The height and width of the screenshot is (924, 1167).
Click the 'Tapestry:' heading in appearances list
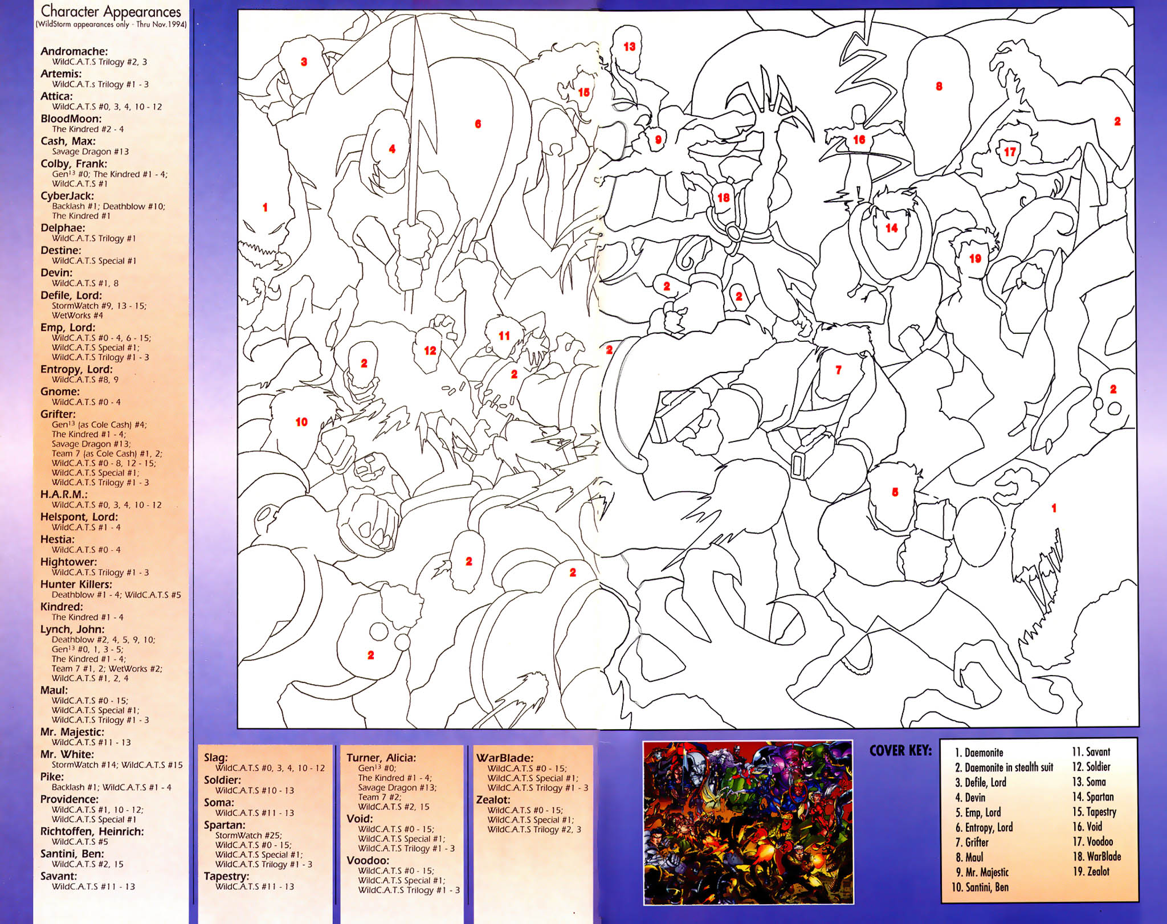(x=227, y=876)
